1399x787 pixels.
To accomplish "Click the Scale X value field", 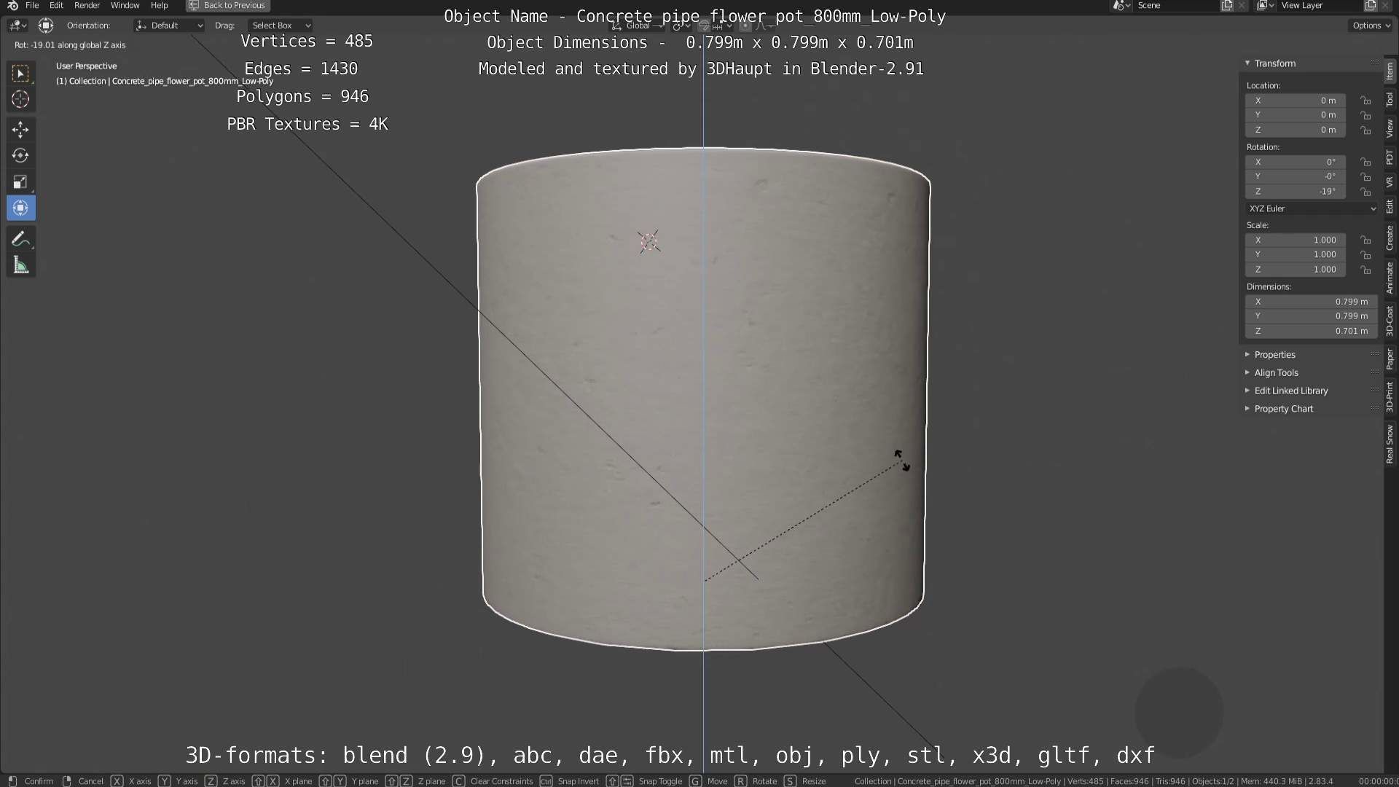I will [x=1295, y=240].
